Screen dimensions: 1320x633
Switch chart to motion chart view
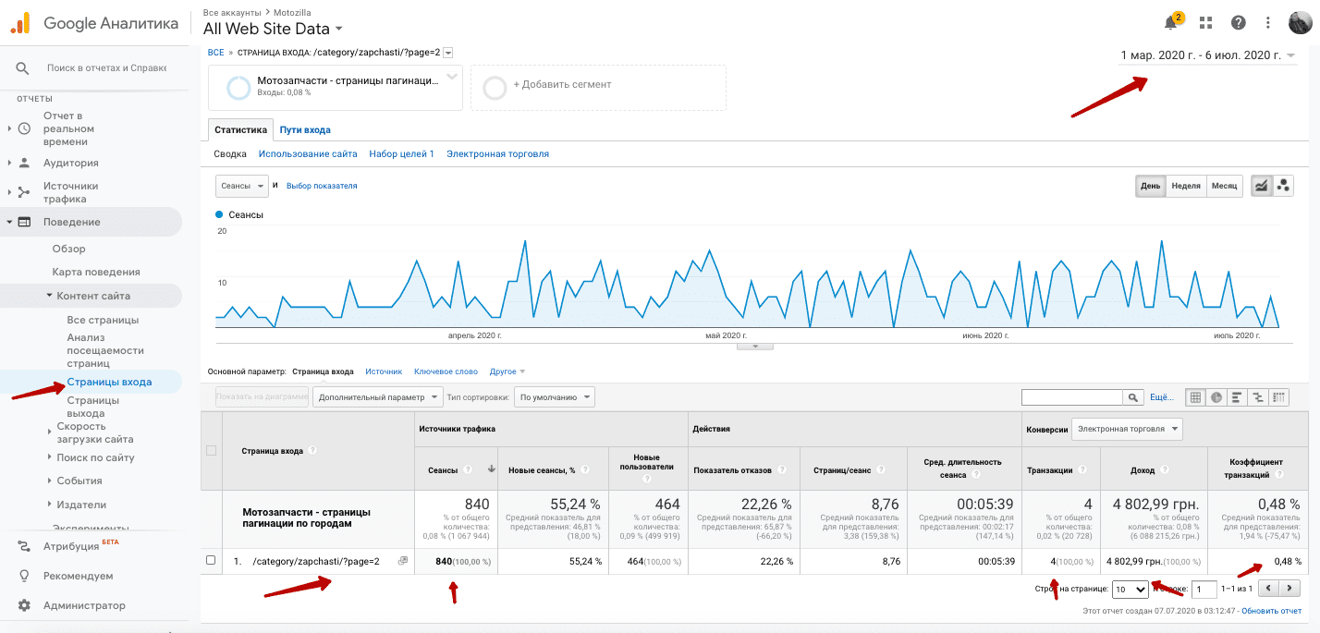tap(1283, 186)
